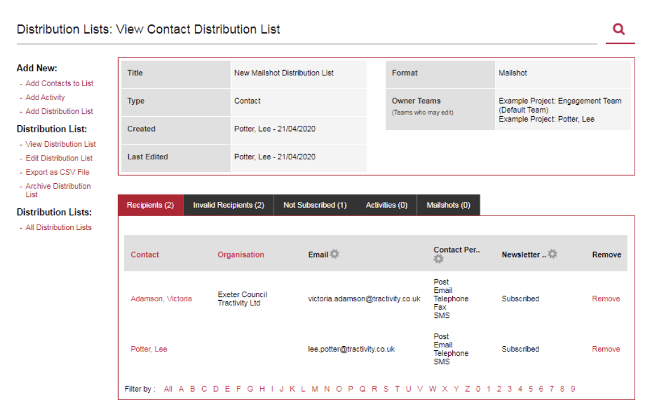This screenshot has width=649, height=418.
Task: Open Edit Distribution List
Action: (58, 157)
